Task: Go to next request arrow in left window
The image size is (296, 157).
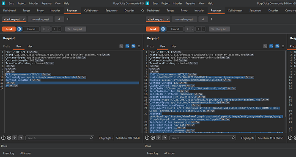Action: click(x=55, y=29)
